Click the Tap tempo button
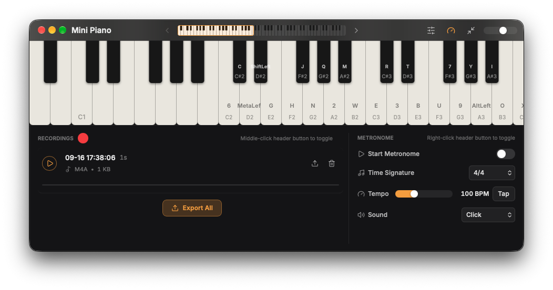This screenshot has width=553, height=290. 504,194
